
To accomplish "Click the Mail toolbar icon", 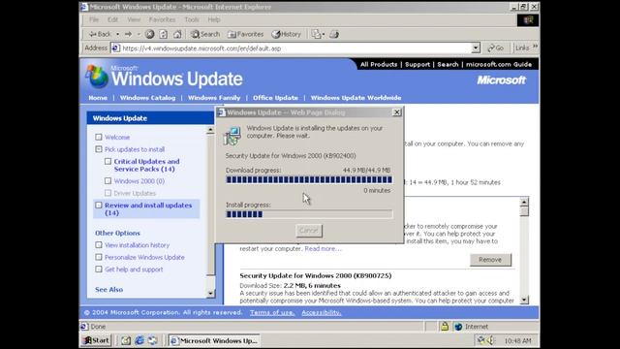I will (316, 35).
